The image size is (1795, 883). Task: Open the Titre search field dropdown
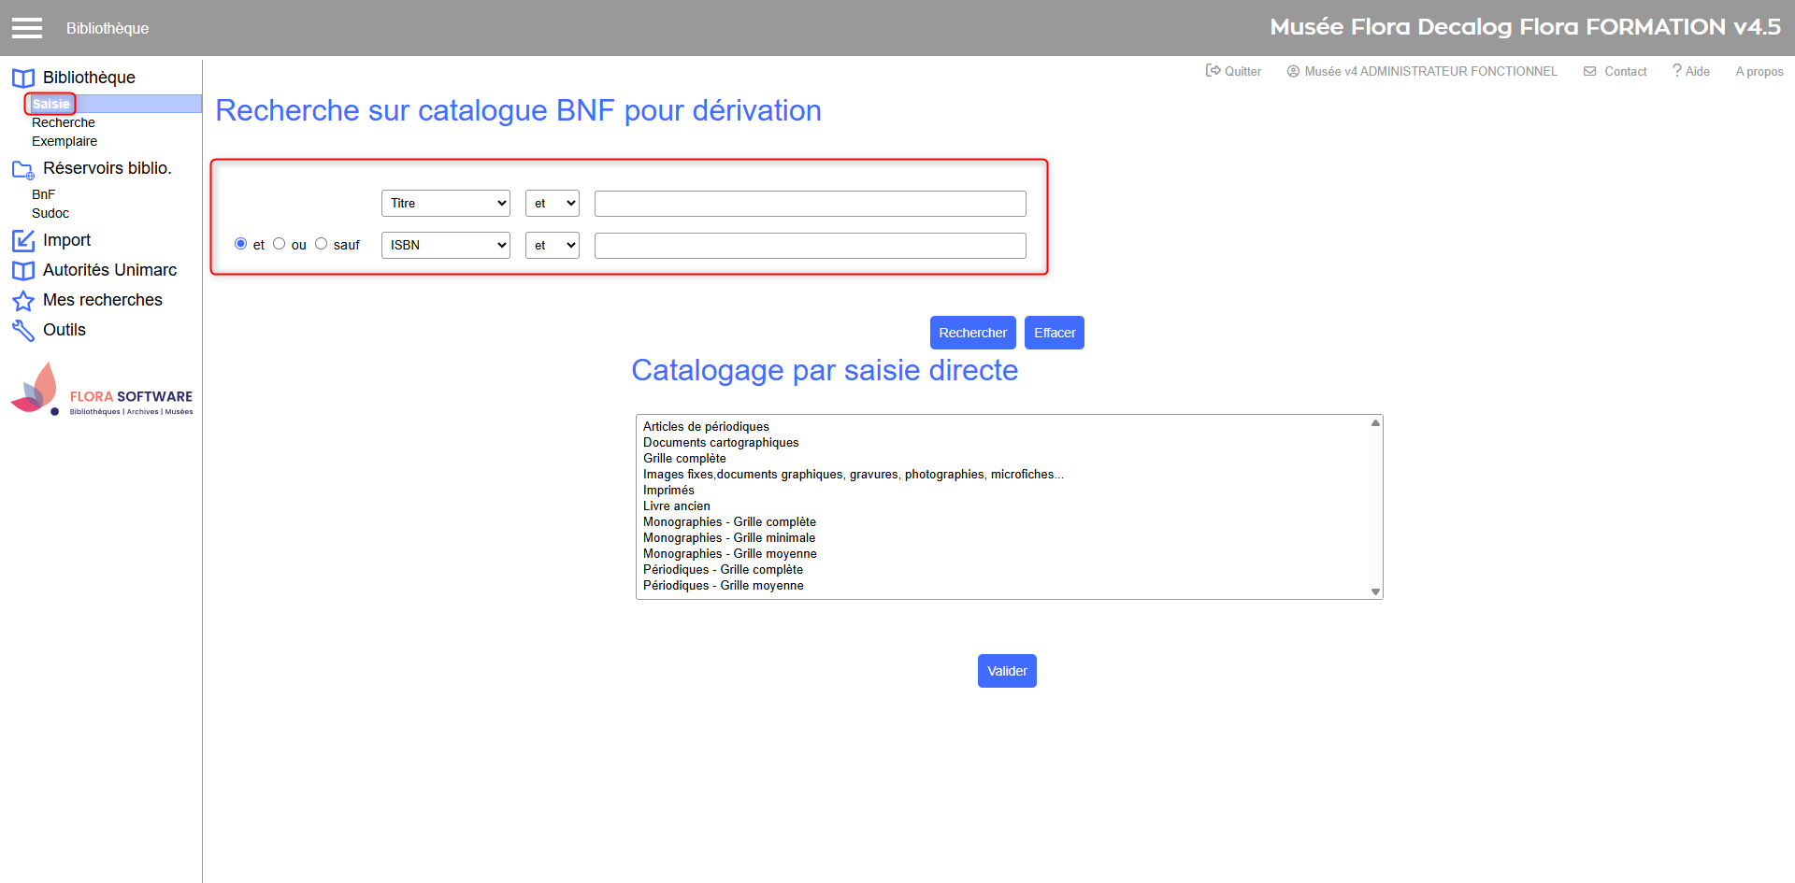(x=445, y=204)
